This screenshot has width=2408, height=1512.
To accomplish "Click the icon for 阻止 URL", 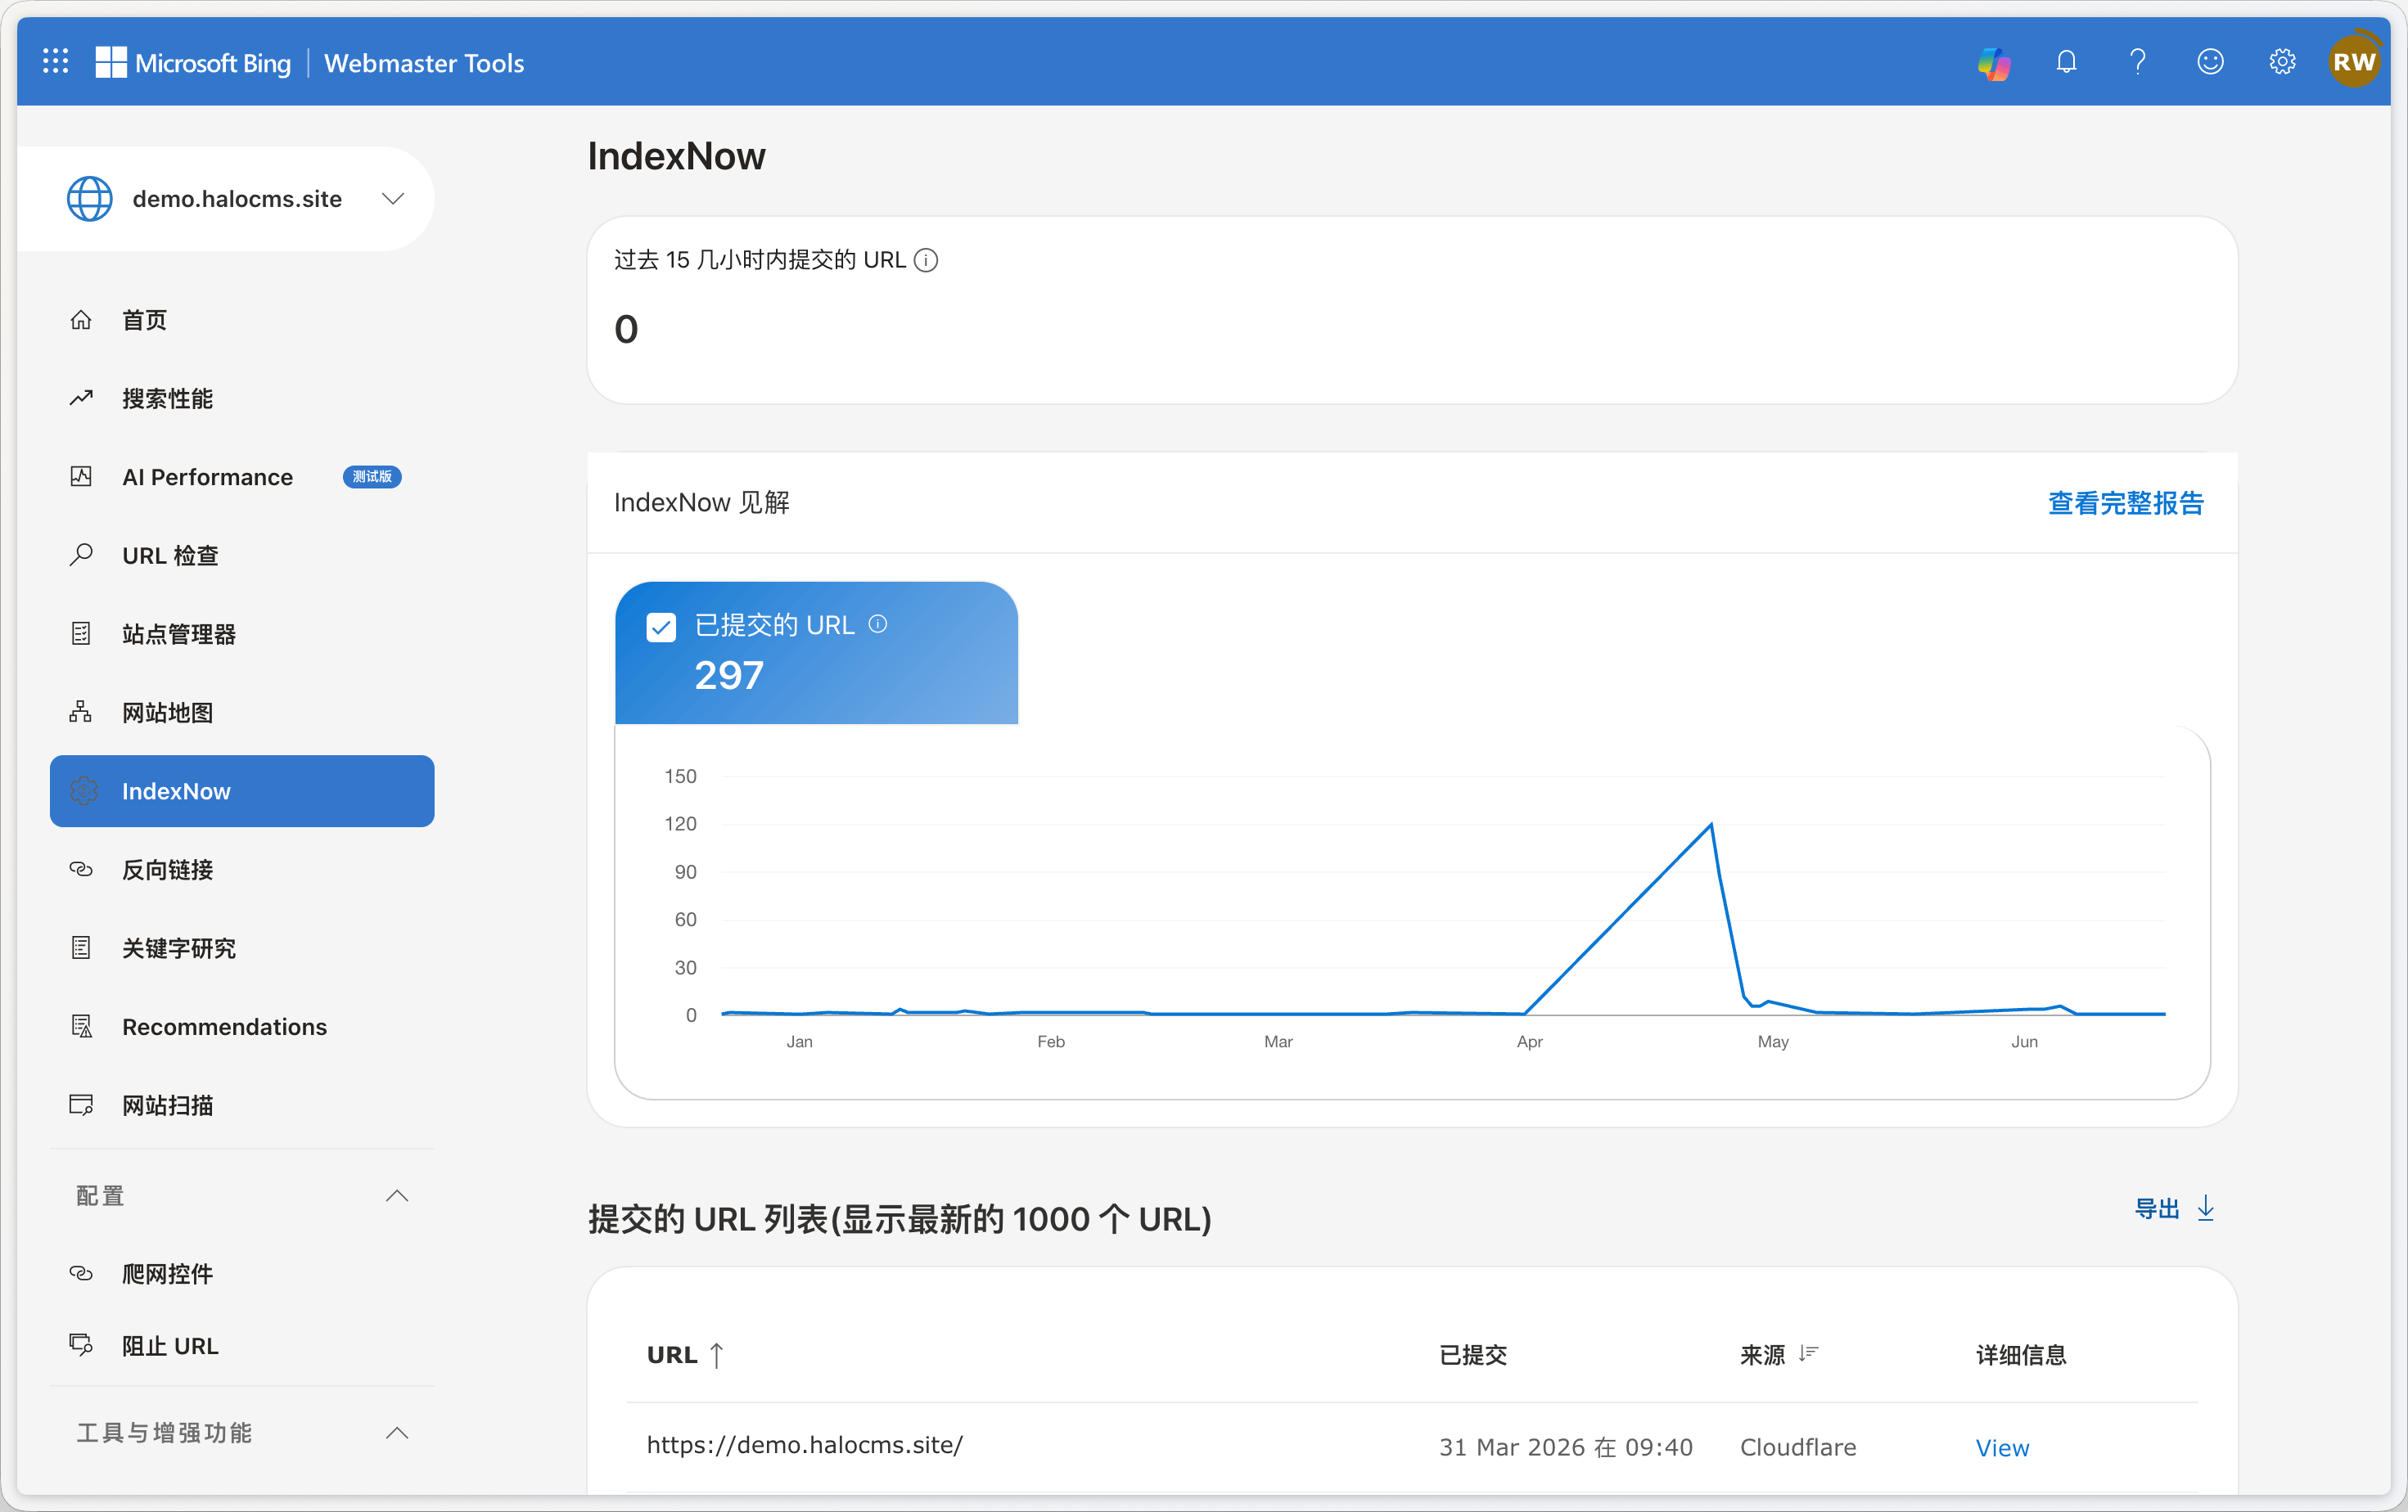I will (x=81, y=1345).
